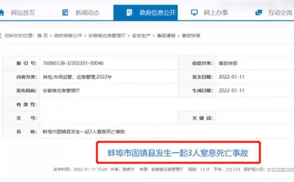The height and width of the screenshot is (182, 294).
Task: Click the blue article headline 蚌埠市固镇县发生一起3人窒息死亡事故
Action: (178, 153)
